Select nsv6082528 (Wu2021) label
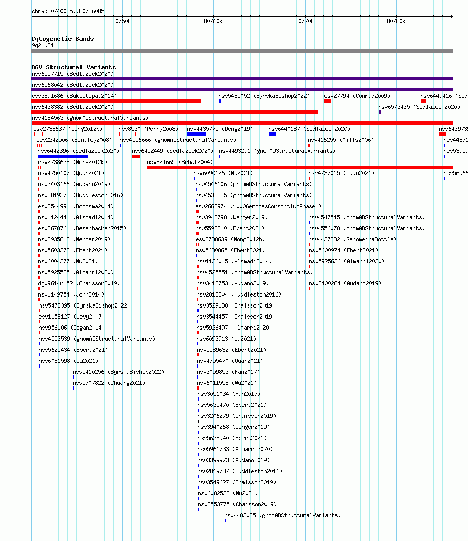The width and height of the screenshot is (468, 541). tap(228, 493)
